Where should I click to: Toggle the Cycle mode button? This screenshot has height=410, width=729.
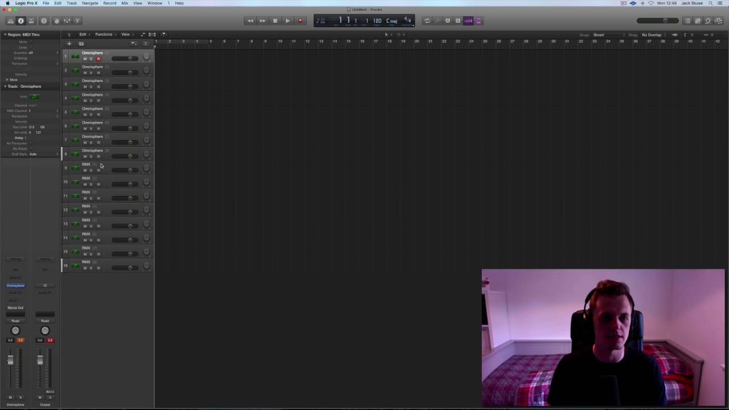coord(427,21)
